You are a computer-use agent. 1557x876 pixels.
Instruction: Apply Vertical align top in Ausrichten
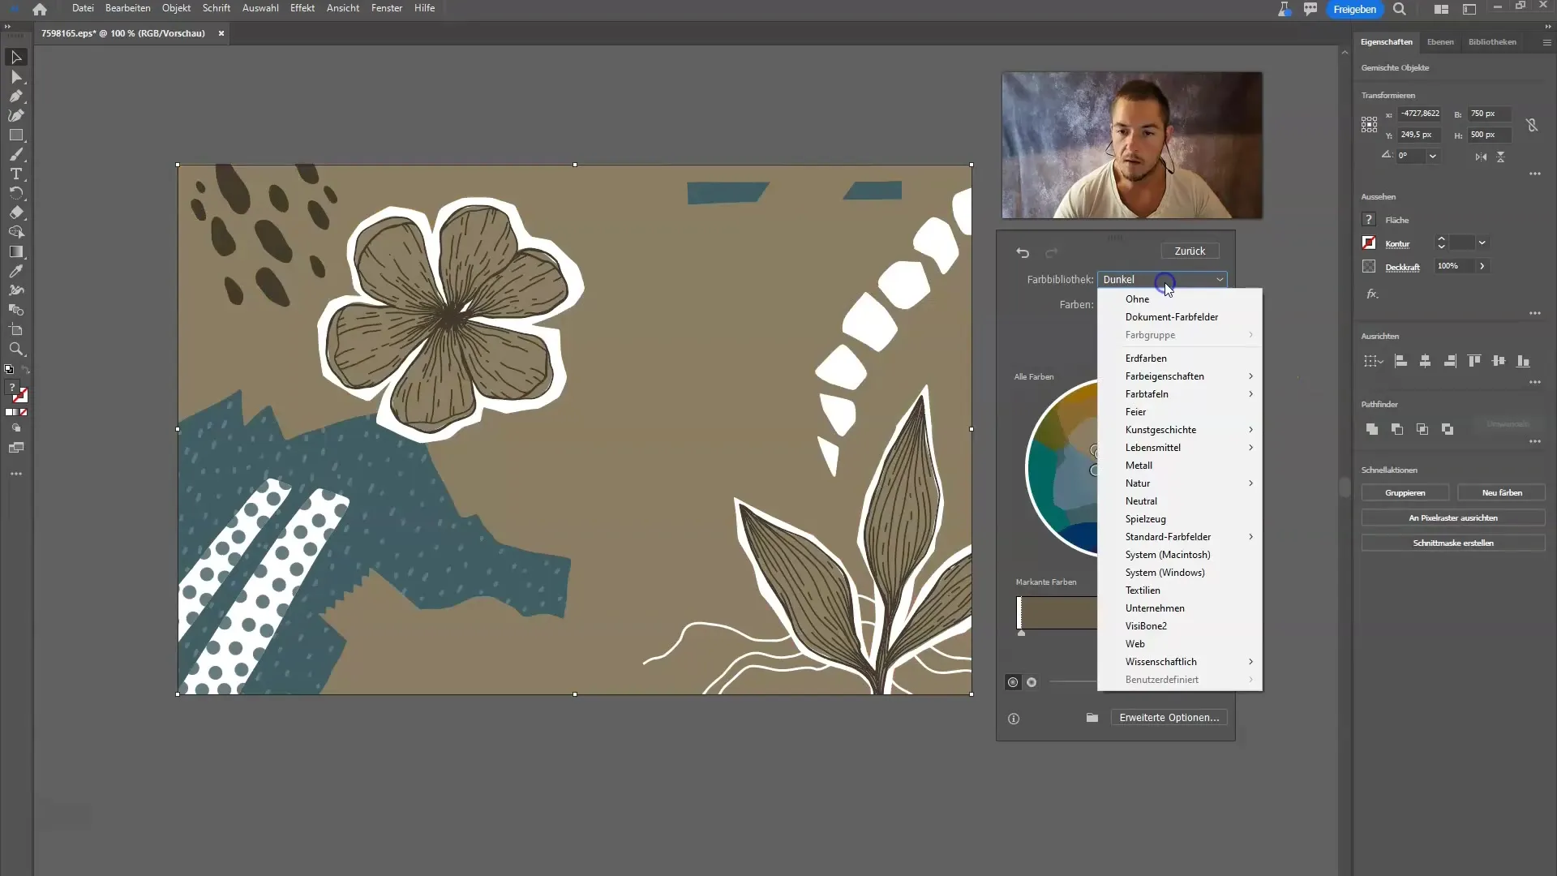click(1474, 361)
